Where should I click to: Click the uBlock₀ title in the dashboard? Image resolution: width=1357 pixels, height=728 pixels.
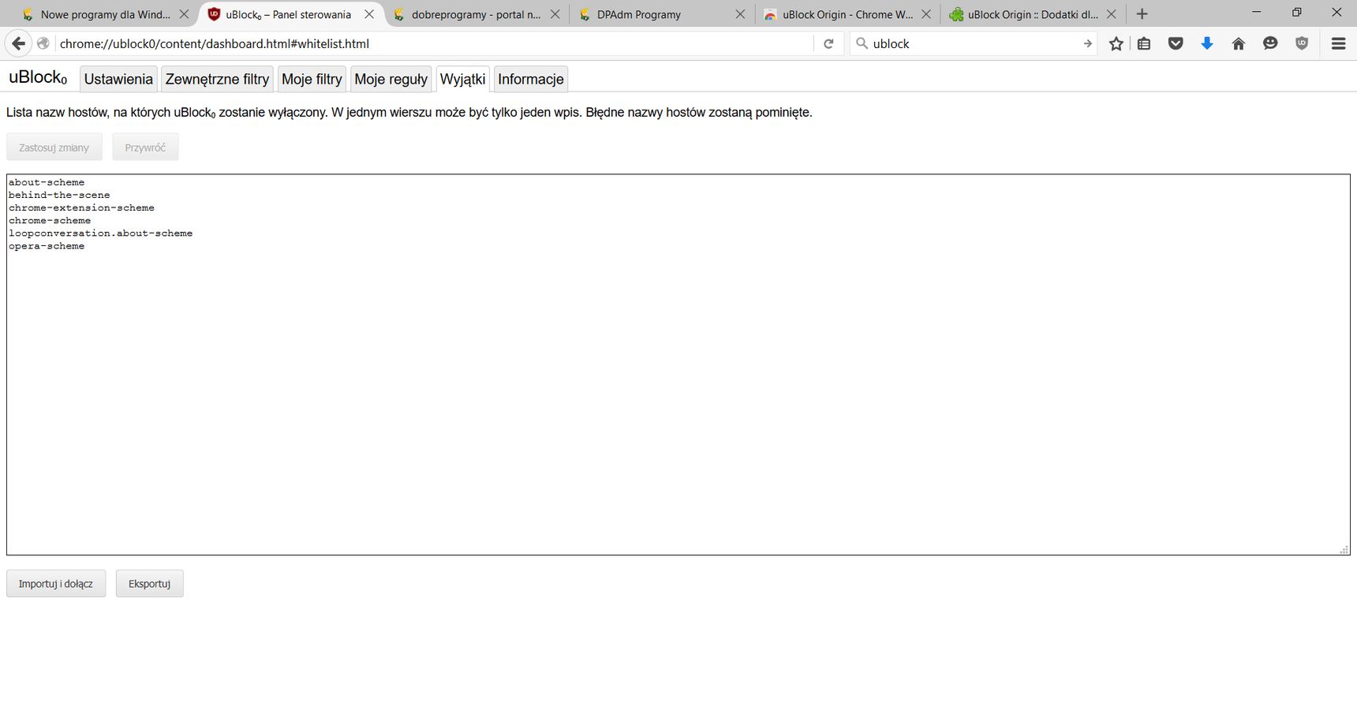[38, 78]
